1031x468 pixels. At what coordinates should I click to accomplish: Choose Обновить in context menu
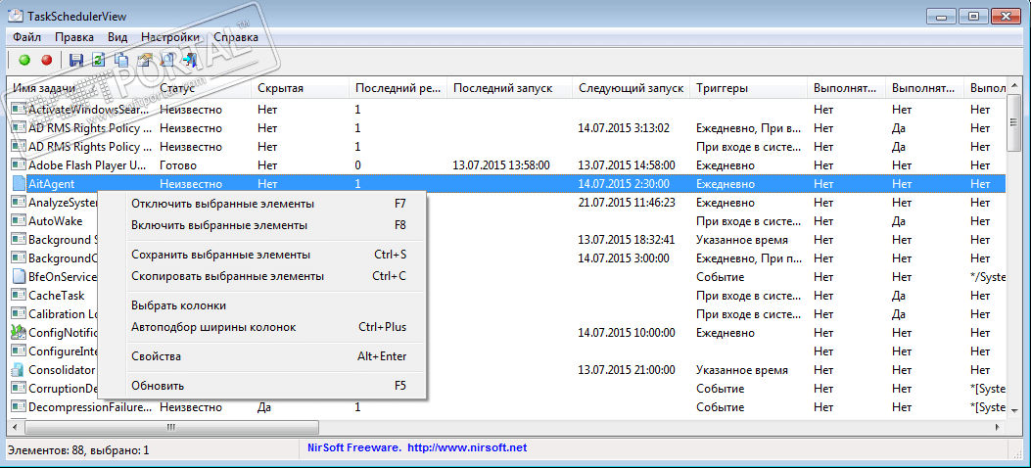[261, 385]
